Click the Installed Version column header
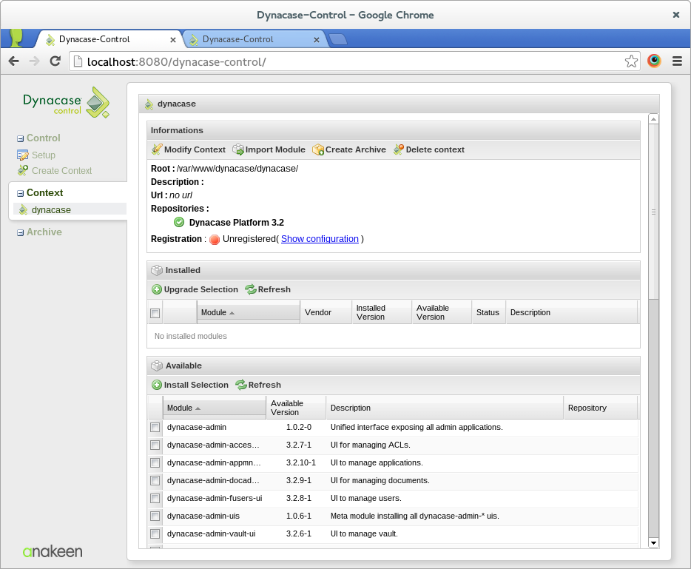Image resolution: width=691 pixels, height=569 pixels. pos(382,312)
